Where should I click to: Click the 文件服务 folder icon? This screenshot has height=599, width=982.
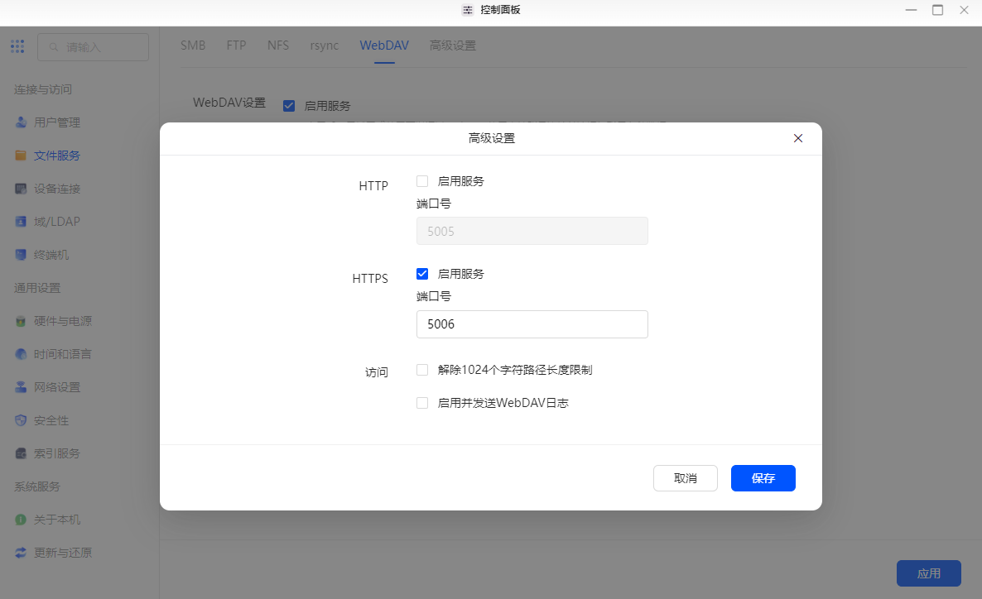[x=21, y=156]
